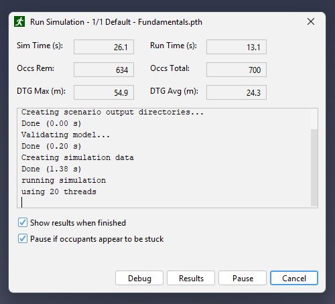Open the Debug view
The image size is (335, 304).
click(x=139, y=278)
